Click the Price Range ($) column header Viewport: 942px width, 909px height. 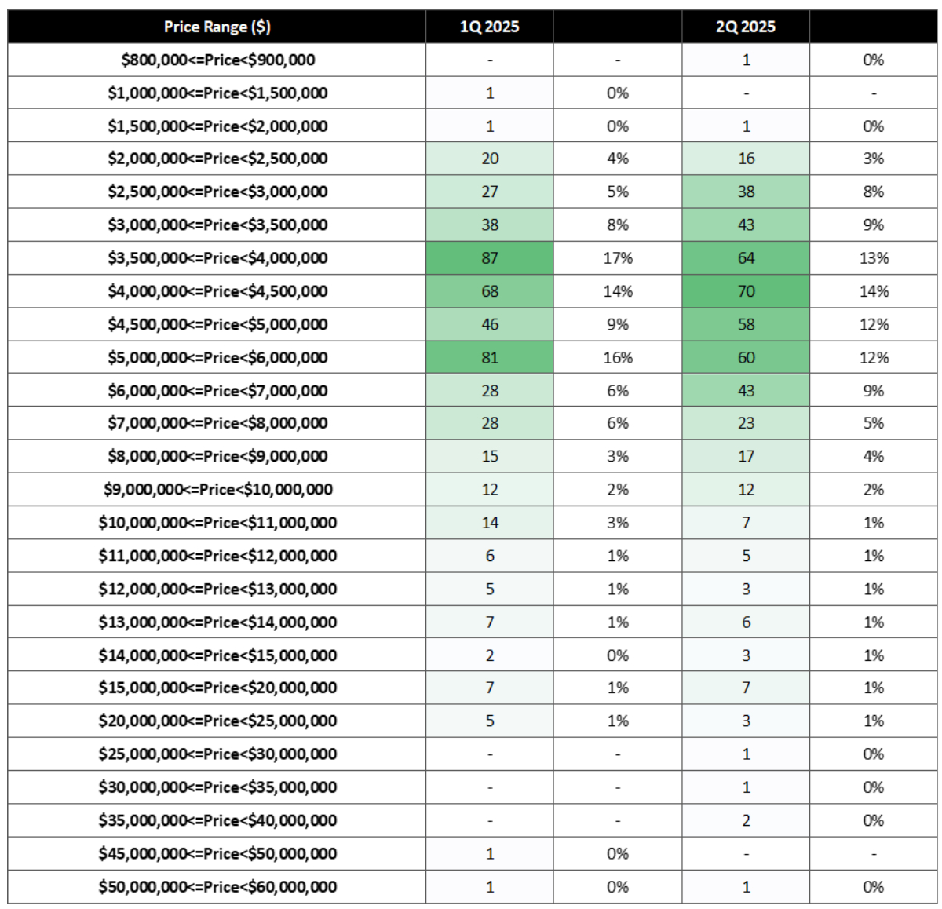point(217,27)
